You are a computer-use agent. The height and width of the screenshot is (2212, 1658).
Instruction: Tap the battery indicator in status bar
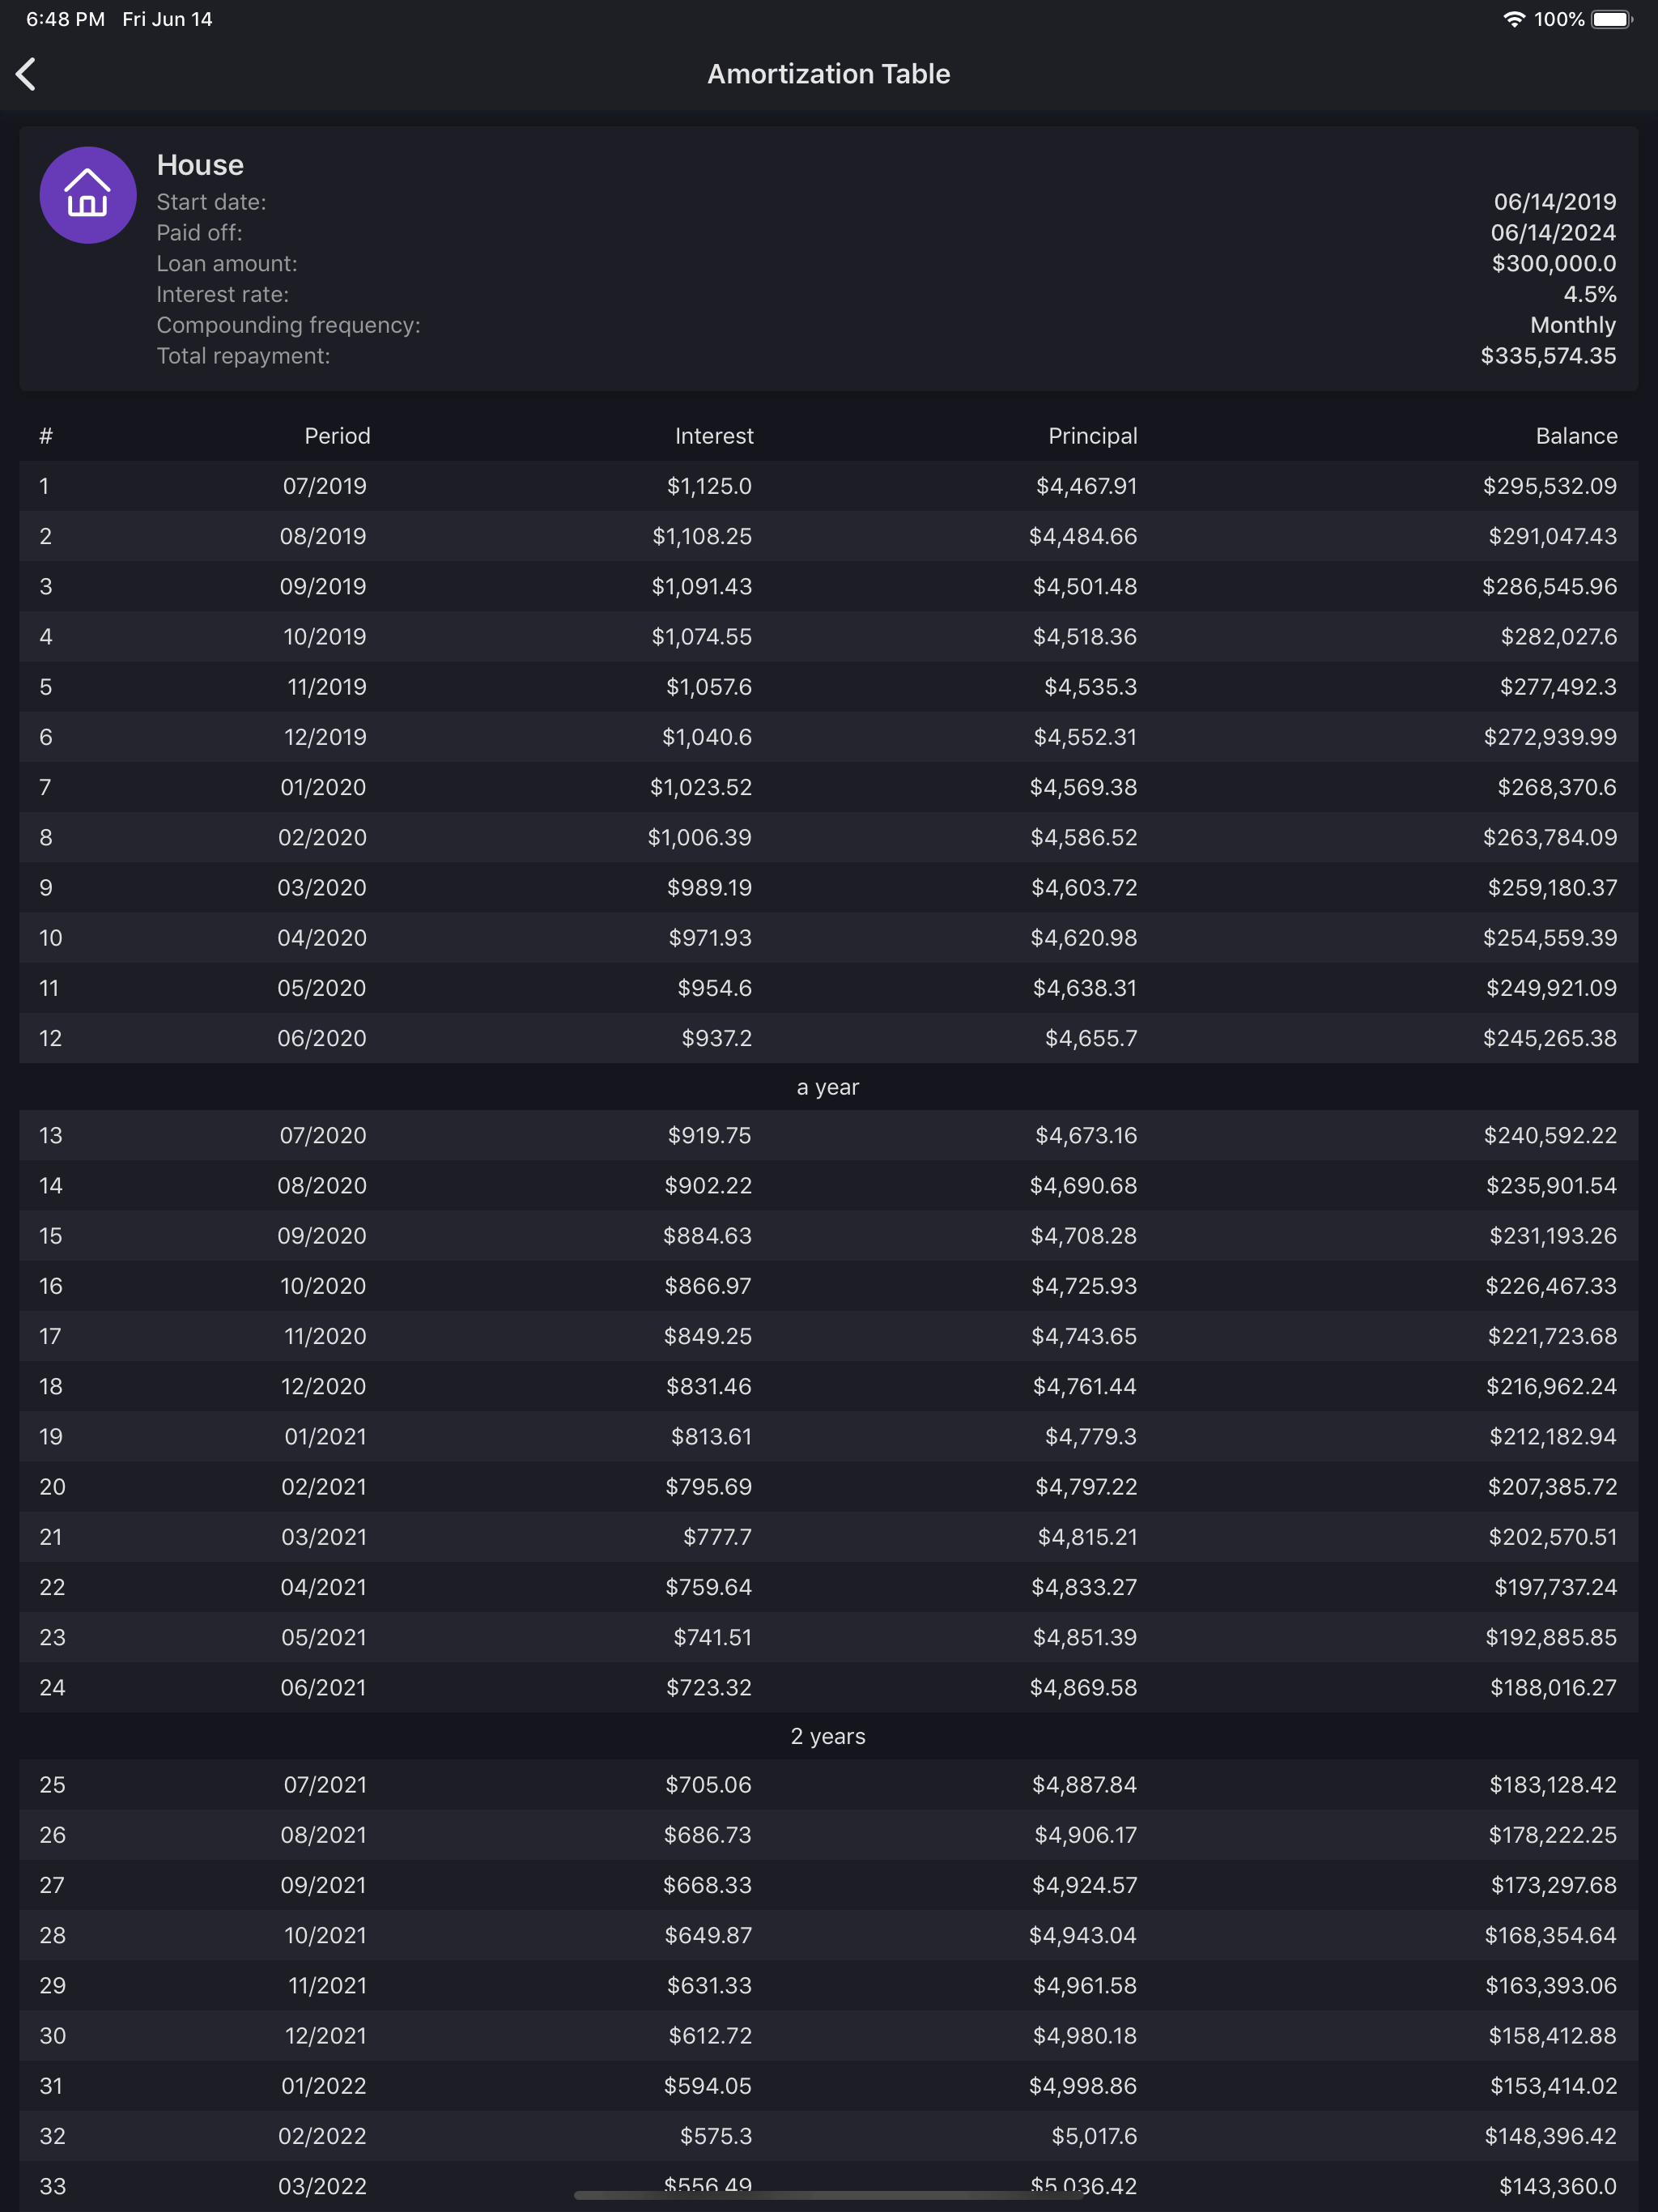click(1610, 18)
